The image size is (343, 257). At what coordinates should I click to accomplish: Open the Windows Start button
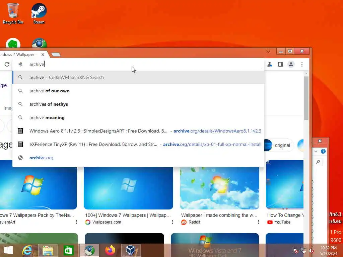tap(8, 250)
